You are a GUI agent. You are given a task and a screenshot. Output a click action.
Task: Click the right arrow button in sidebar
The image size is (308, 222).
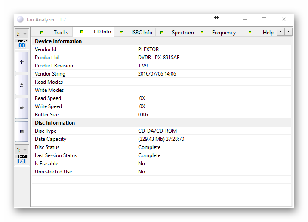click(x=22, y=108)
